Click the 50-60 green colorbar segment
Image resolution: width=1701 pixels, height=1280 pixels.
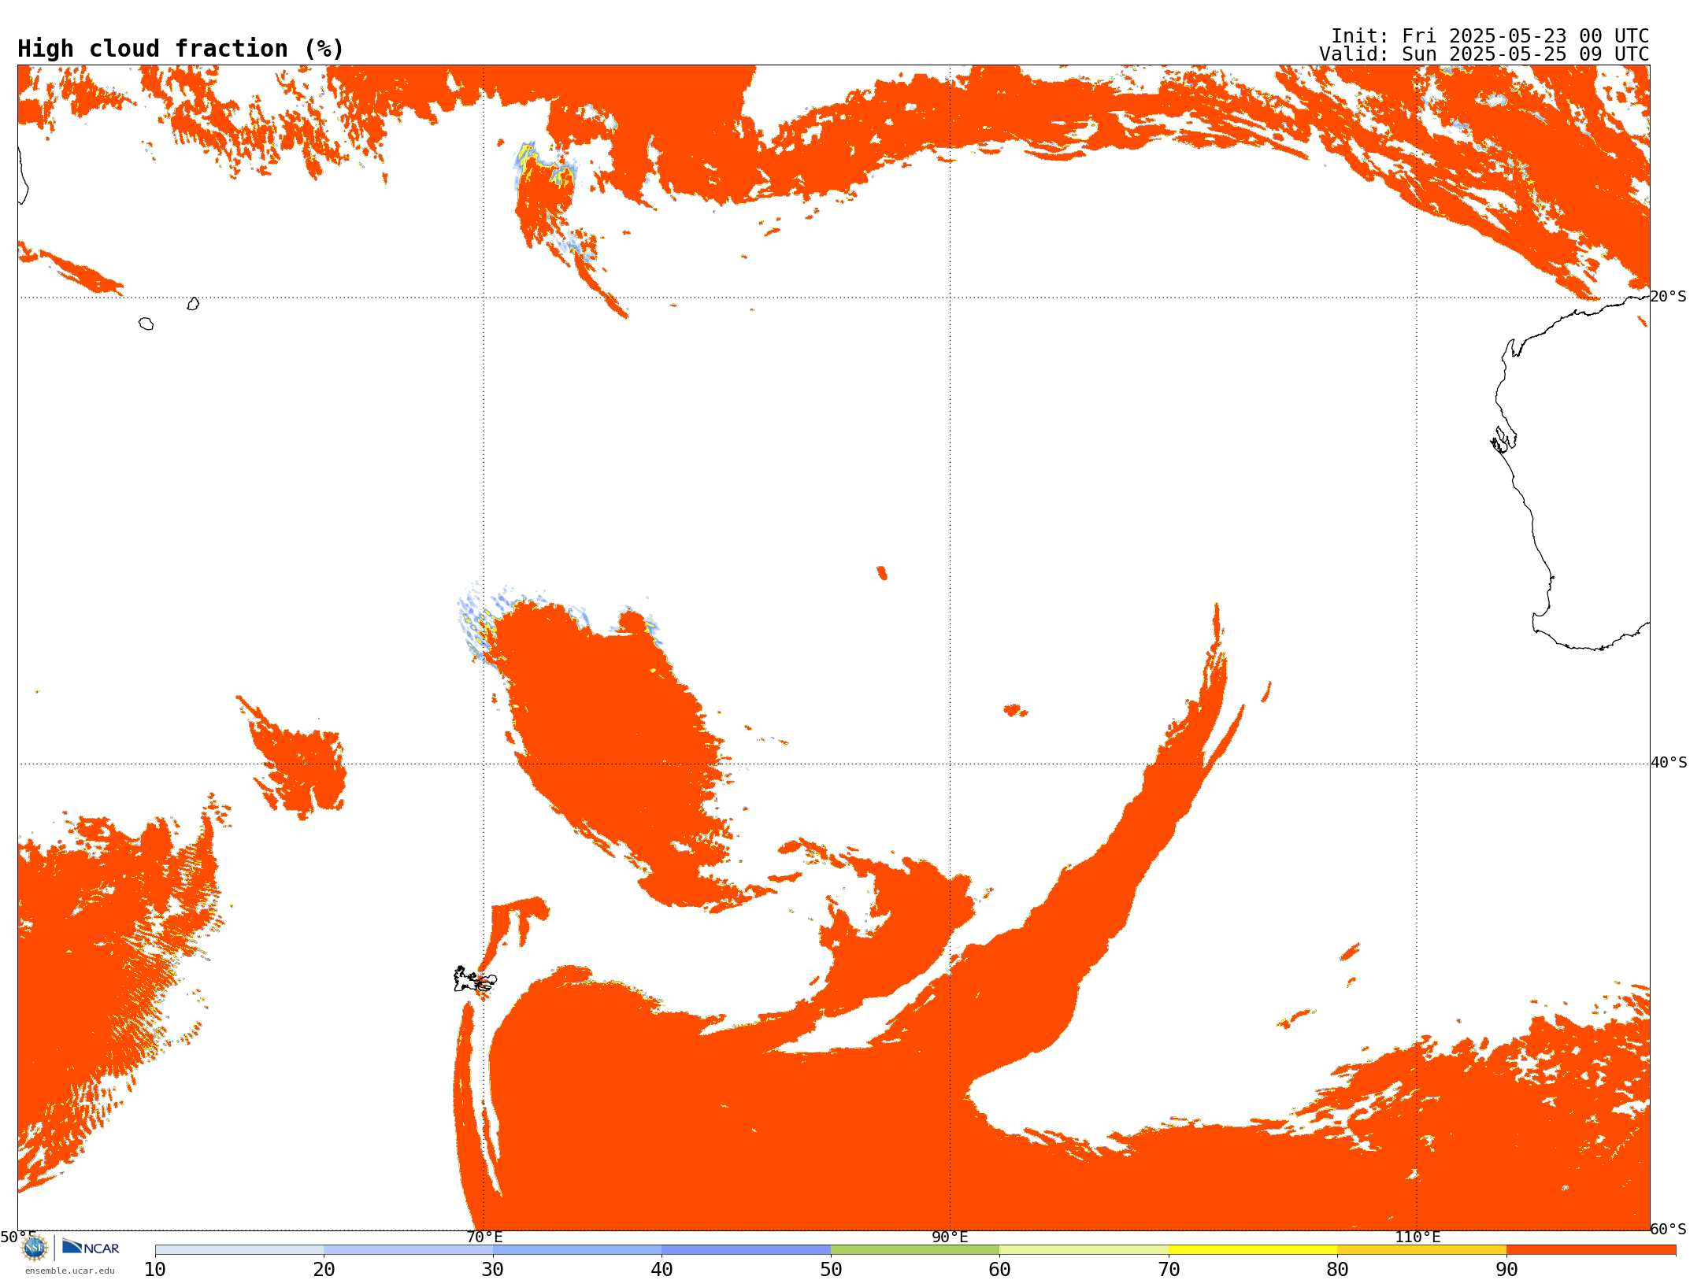915,1250
